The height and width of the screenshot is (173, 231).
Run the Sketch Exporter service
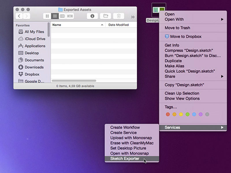pos(132,159)
